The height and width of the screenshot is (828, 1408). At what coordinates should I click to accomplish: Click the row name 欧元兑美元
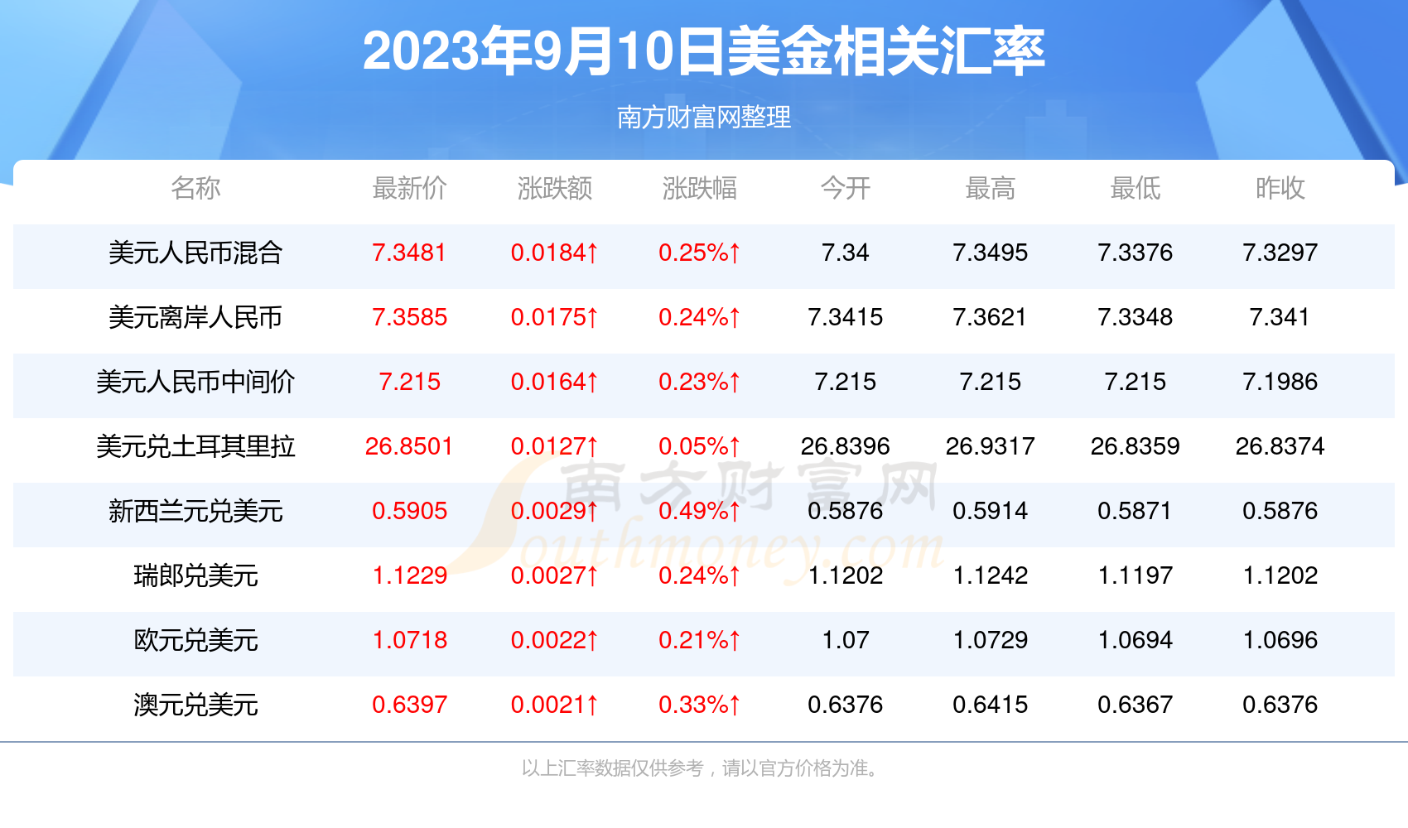[195, 640]
